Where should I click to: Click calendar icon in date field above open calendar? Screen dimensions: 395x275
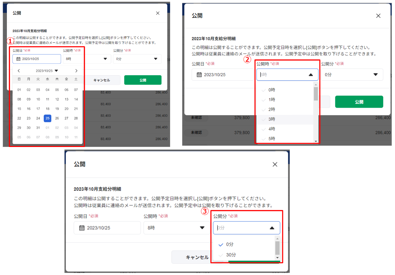(18, 59)
